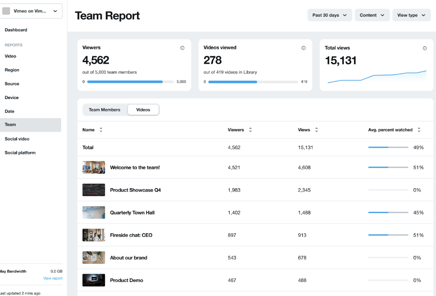The height and width of the screenshot is (296, 436).
Task: Open the View type dropdown
Action: pos(411,15)
